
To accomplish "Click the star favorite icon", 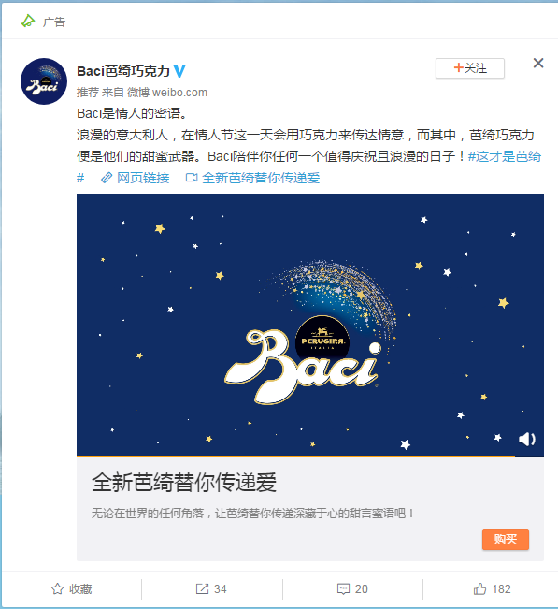I will (57, 588).
